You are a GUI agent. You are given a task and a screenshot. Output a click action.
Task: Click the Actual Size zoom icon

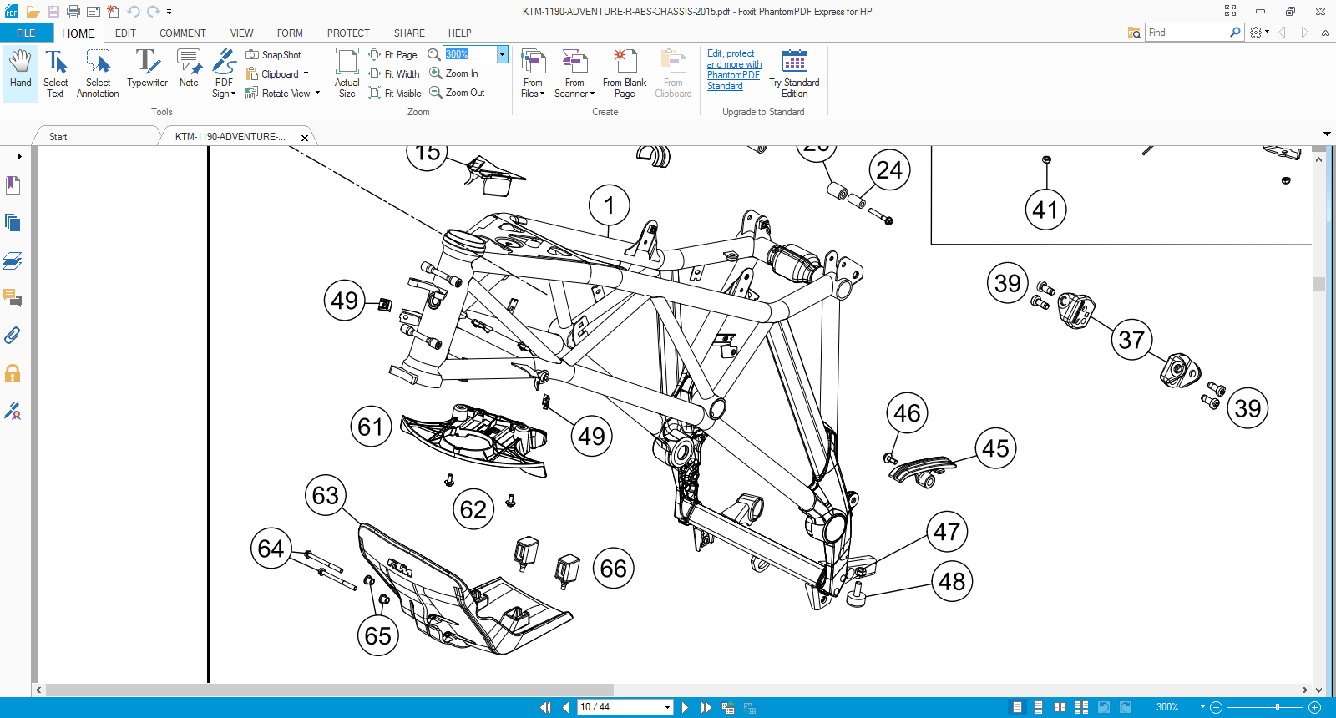point(347,73)
